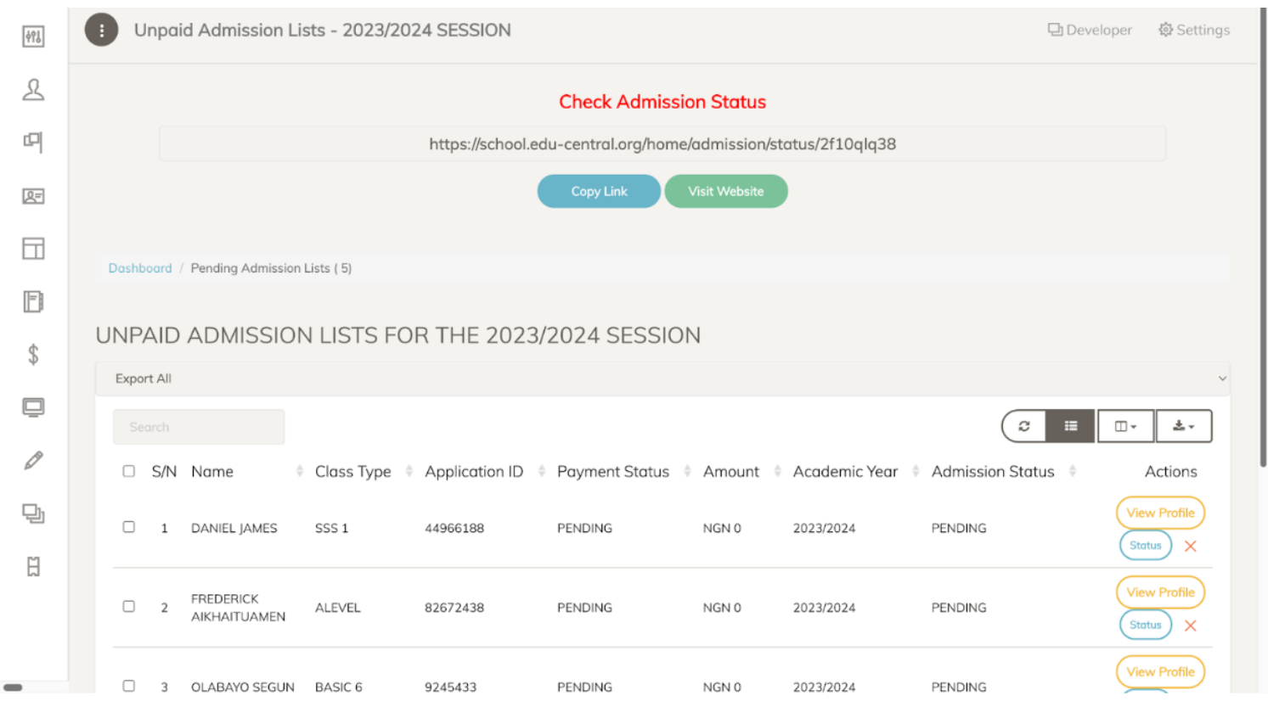Click the pencil edit icon in sidebar
Image resolution: width=1268 pixels, height=707 pixels.
[x=33, y=461]
